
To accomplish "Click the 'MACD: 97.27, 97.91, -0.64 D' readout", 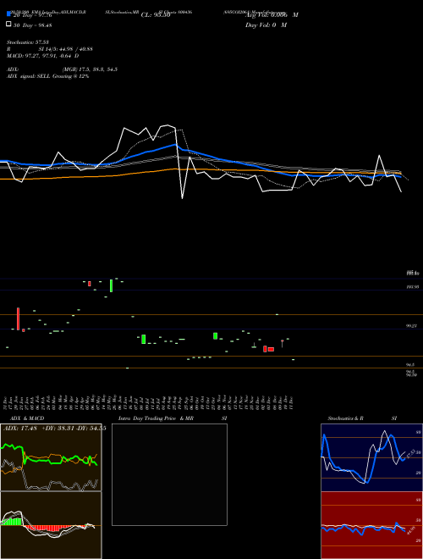I will (43, 56).
